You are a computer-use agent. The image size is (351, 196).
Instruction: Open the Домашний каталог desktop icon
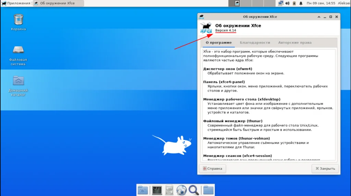click(18, 86)
